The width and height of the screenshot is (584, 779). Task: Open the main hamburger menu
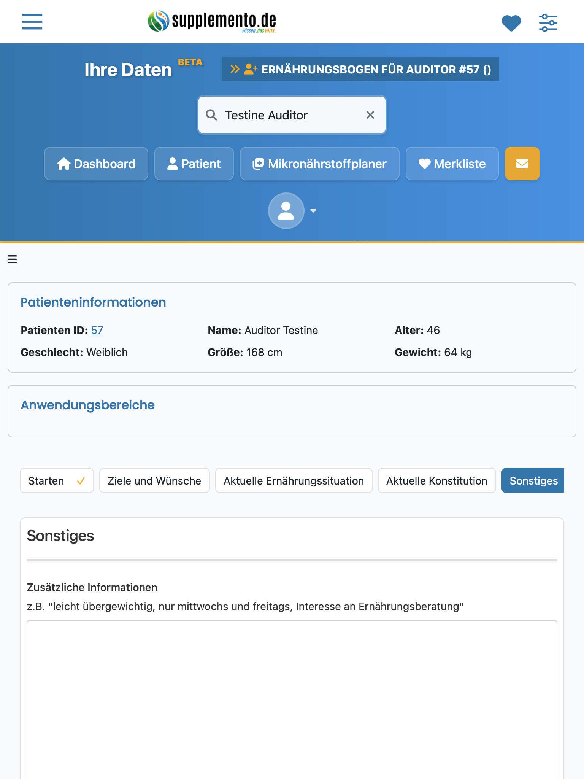click(32, 22)
